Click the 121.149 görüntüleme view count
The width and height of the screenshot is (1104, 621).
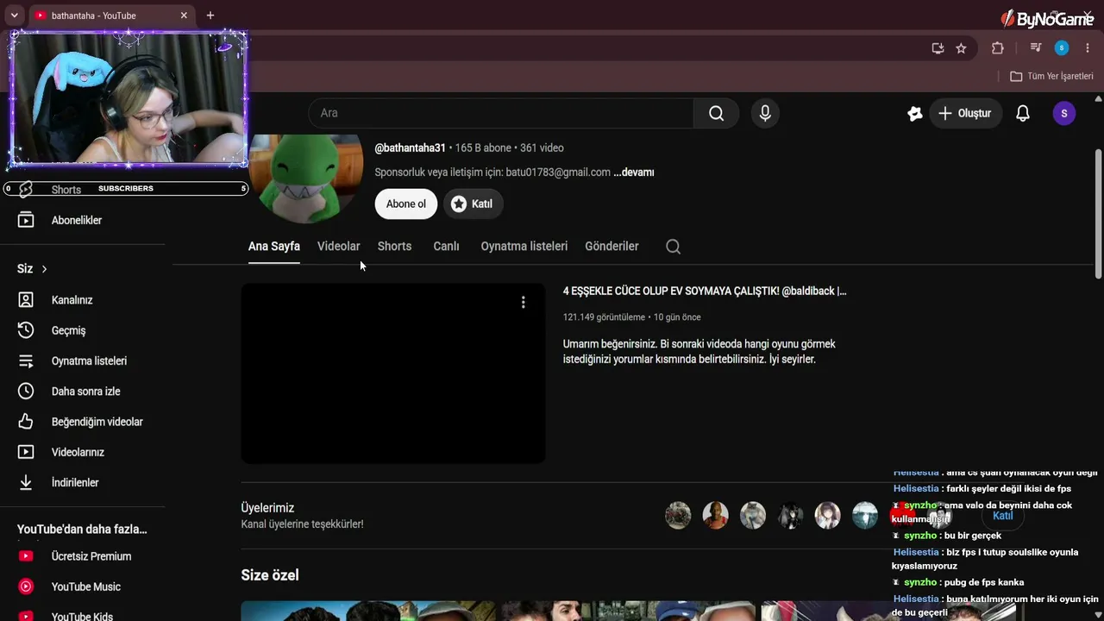tap(604, 317)
